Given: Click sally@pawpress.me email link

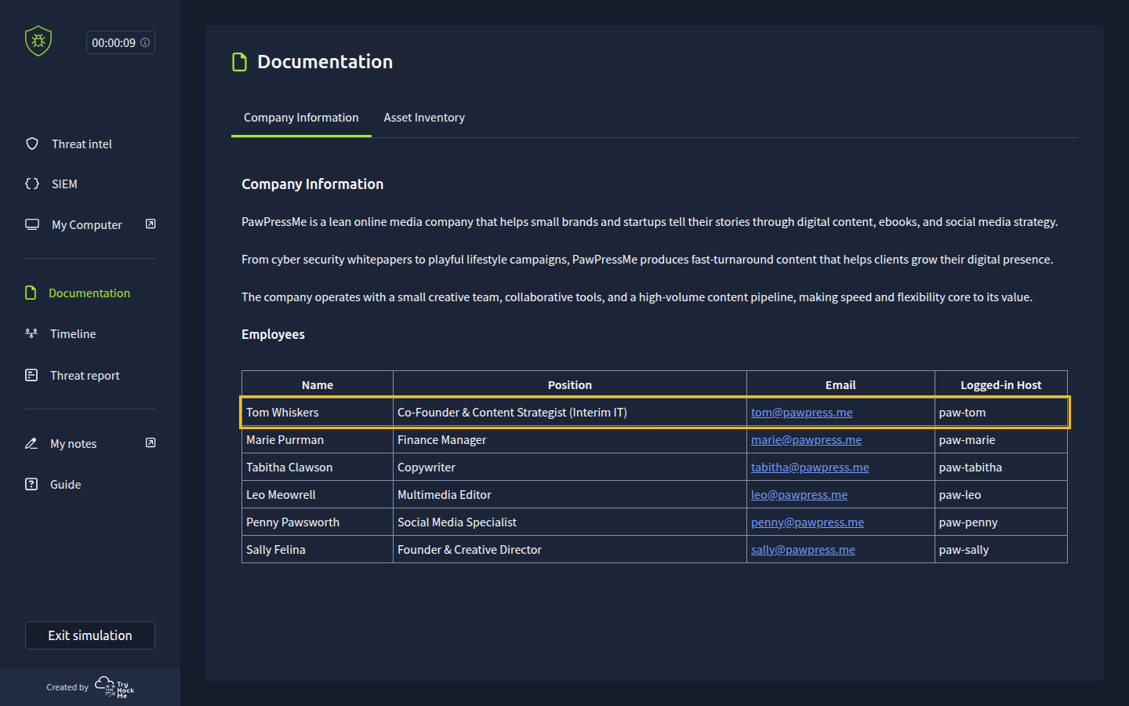Looking at the screenshot, I should (x=803, y=550).
